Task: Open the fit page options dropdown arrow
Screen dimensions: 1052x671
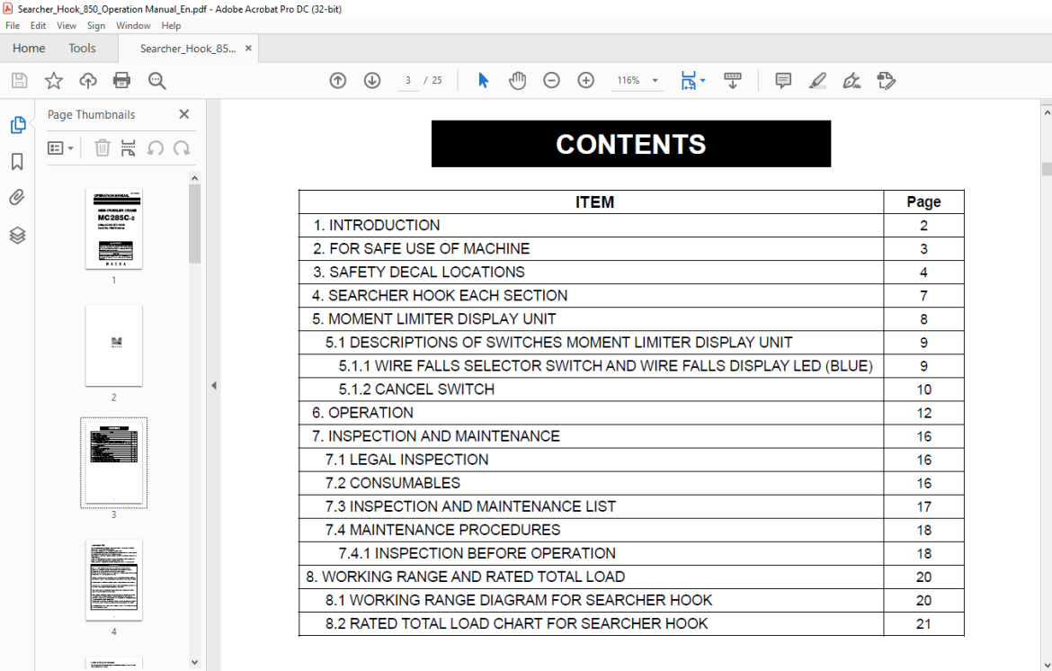Action: (702, 81)
